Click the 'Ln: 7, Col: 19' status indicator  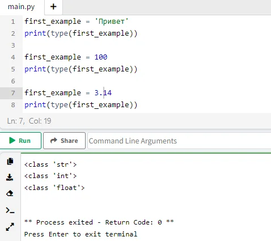[29, 121]
